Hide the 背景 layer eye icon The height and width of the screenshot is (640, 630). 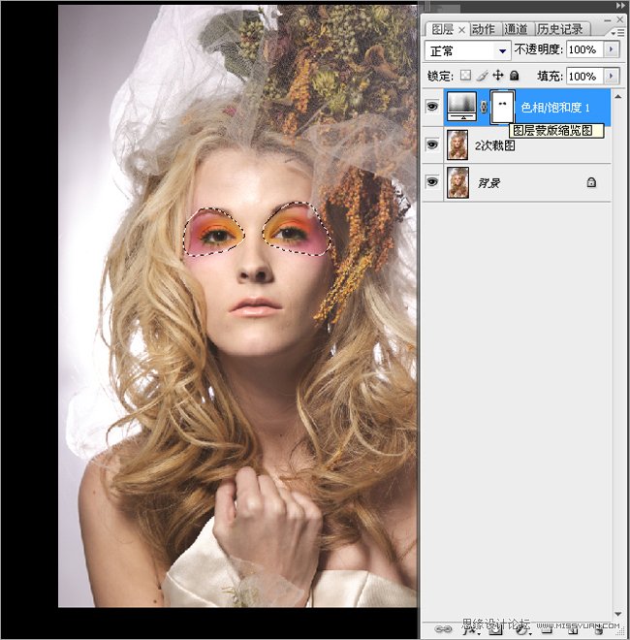pyautogui.click(x=432, y=182)
